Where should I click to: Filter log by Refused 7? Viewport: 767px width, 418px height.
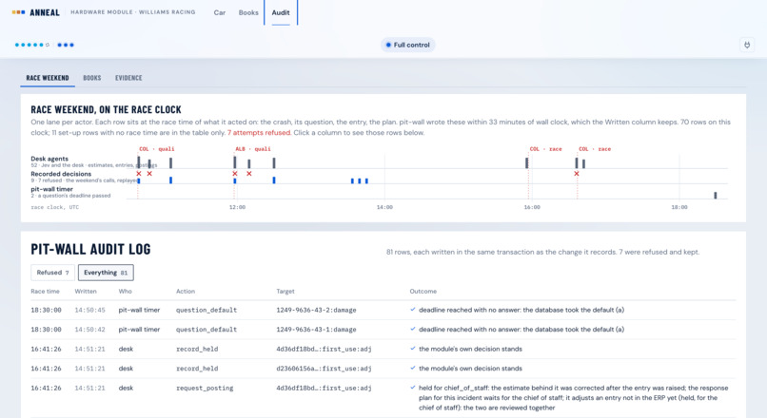[x=53, y=273]
